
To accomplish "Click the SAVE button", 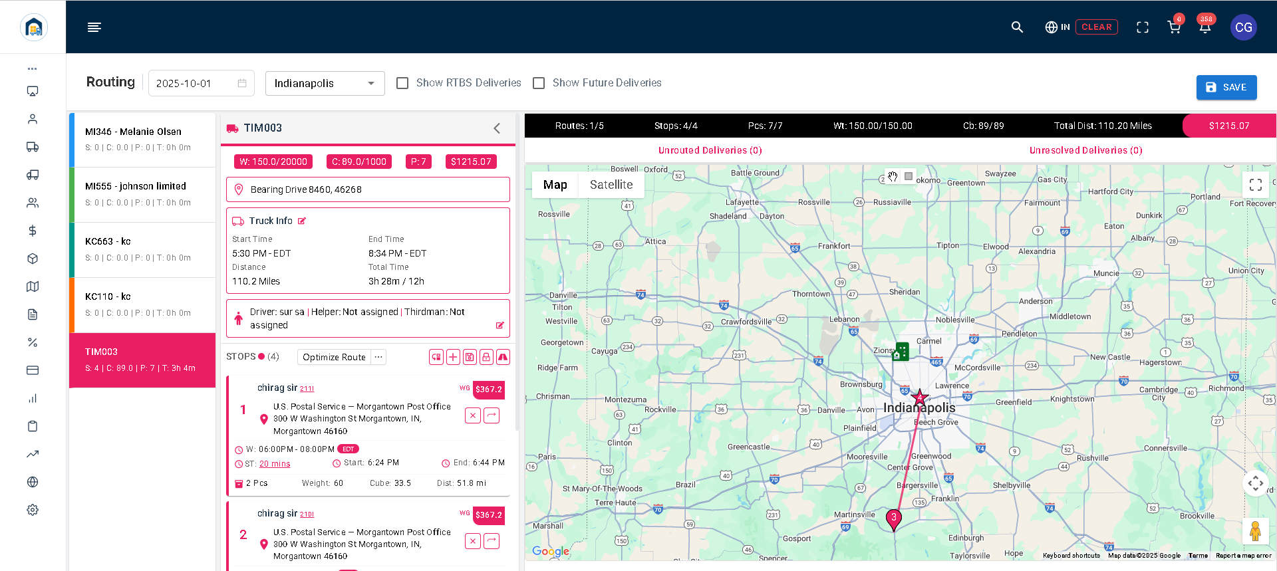I will tap(1226, 87).
